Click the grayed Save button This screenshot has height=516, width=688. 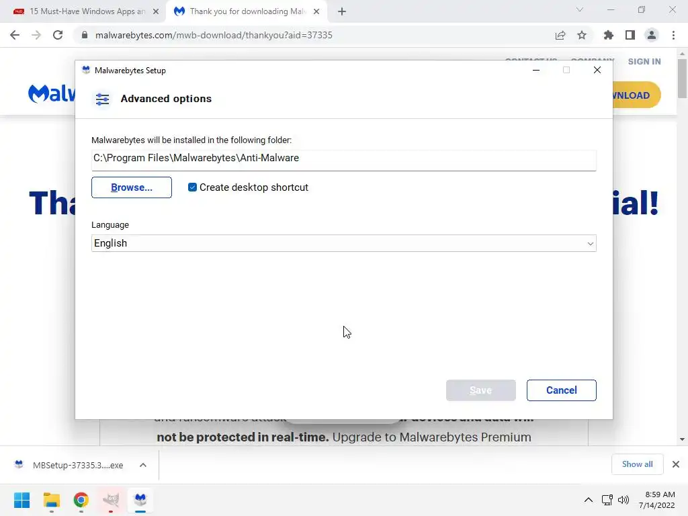tap(480, 390)
